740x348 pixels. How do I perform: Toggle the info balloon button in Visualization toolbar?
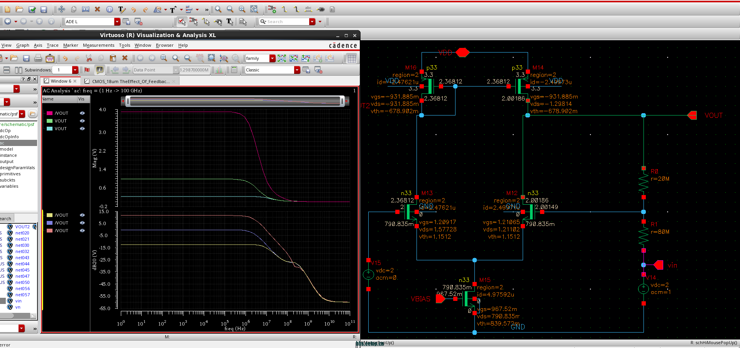[100, 70]
